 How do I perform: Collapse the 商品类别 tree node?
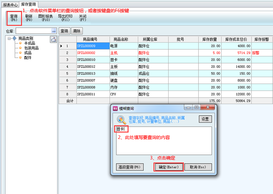(x=9, y=38)
